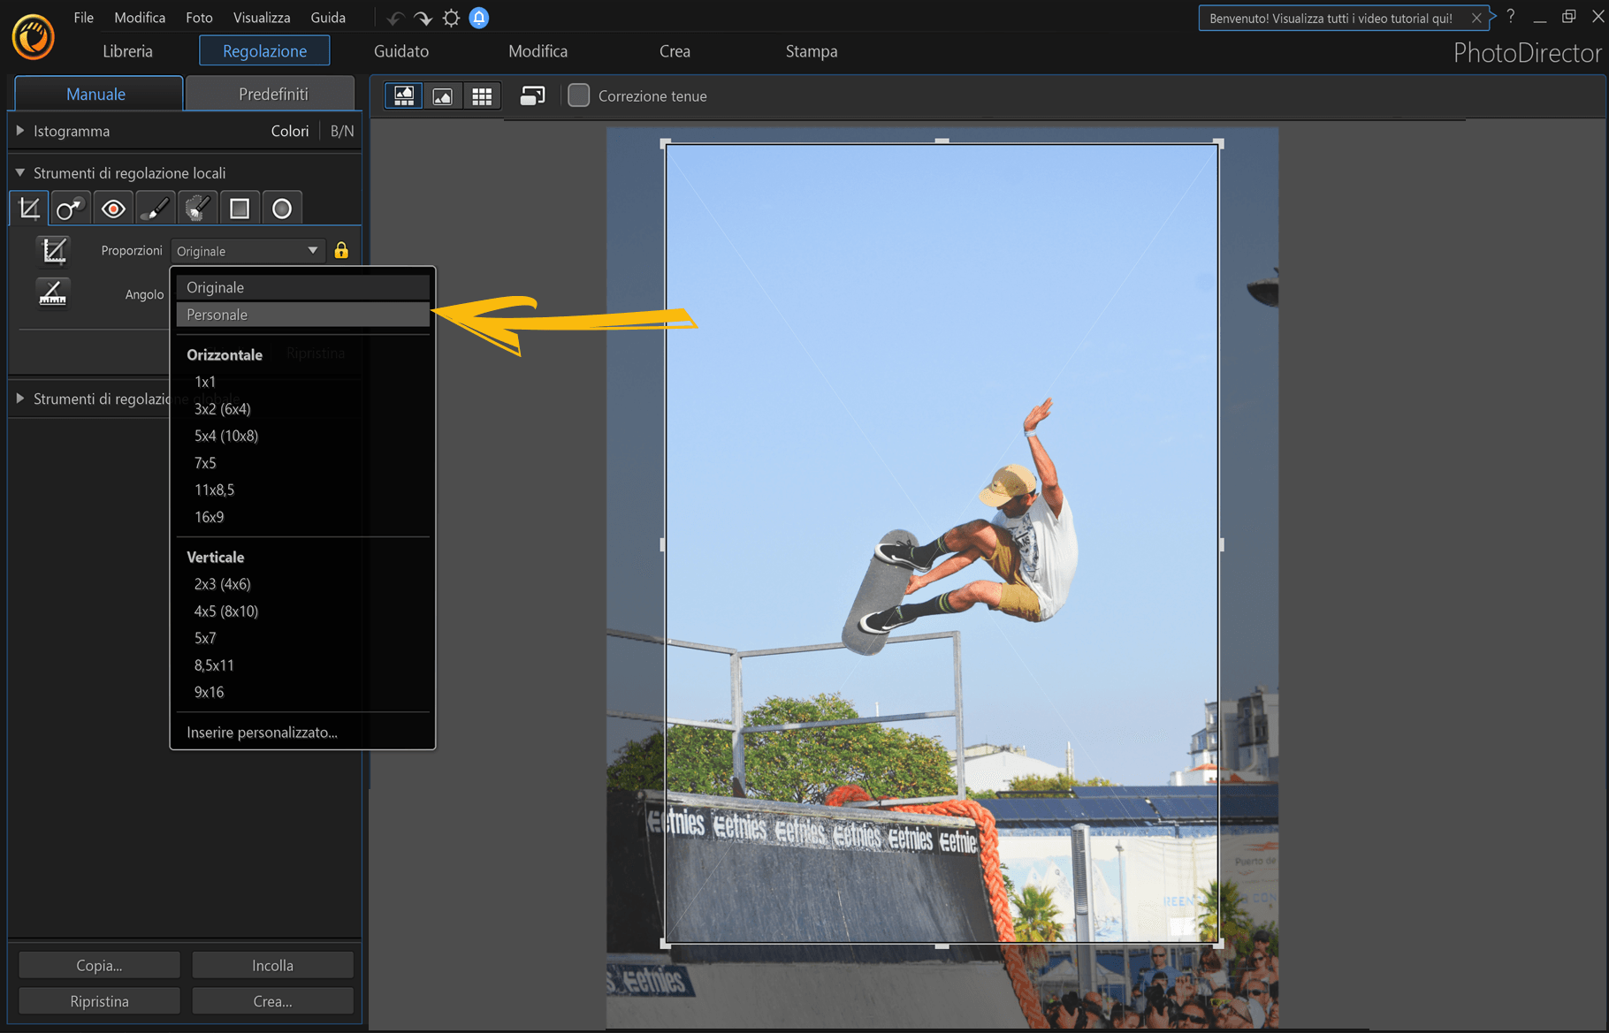The image size is (1609, 1033).
Task: Select the Adjustment brush tool
Action: click(x=155, y=209)
